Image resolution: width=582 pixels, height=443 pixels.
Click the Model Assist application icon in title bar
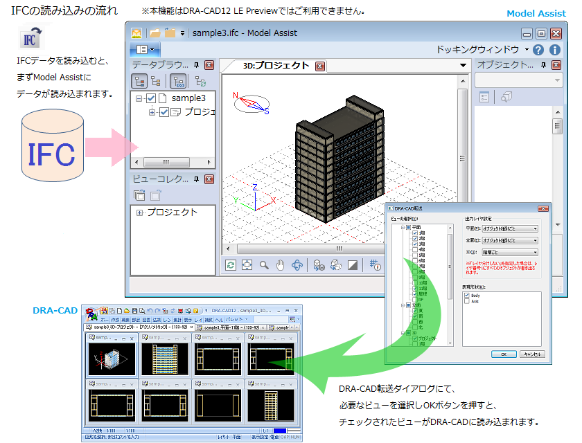pos(136,33)
